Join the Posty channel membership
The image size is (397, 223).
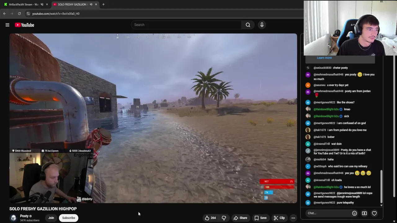51,218
